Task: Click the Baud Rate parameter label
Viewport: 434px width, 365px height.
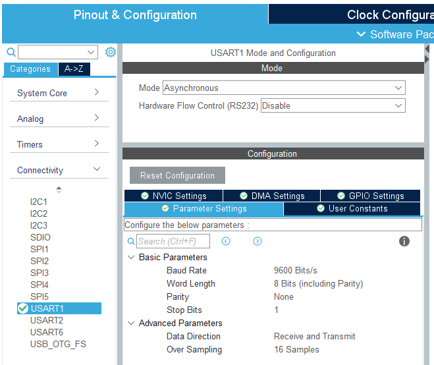Action: click(186, 270)
